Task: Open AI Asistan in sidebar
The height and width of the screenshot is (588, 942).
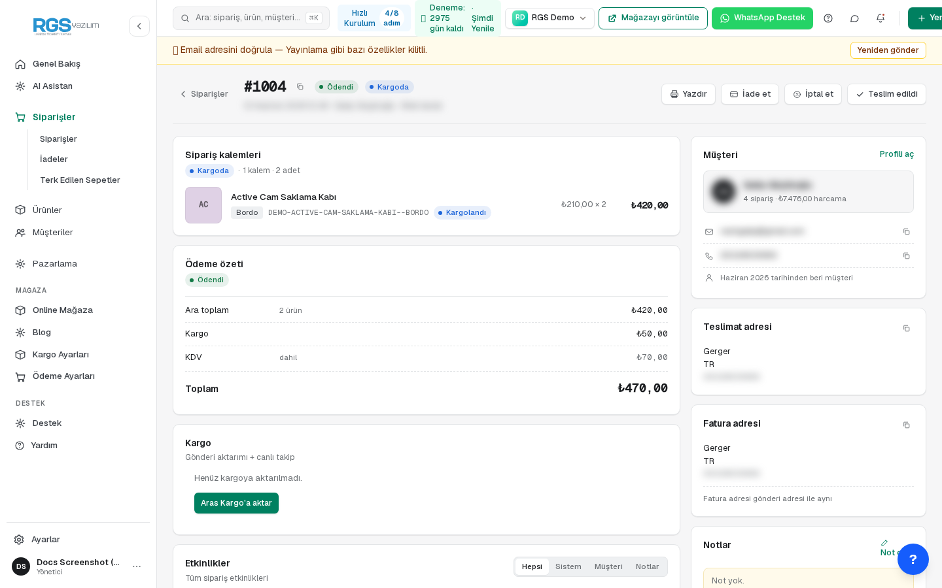Action: (x=78, y=86)
